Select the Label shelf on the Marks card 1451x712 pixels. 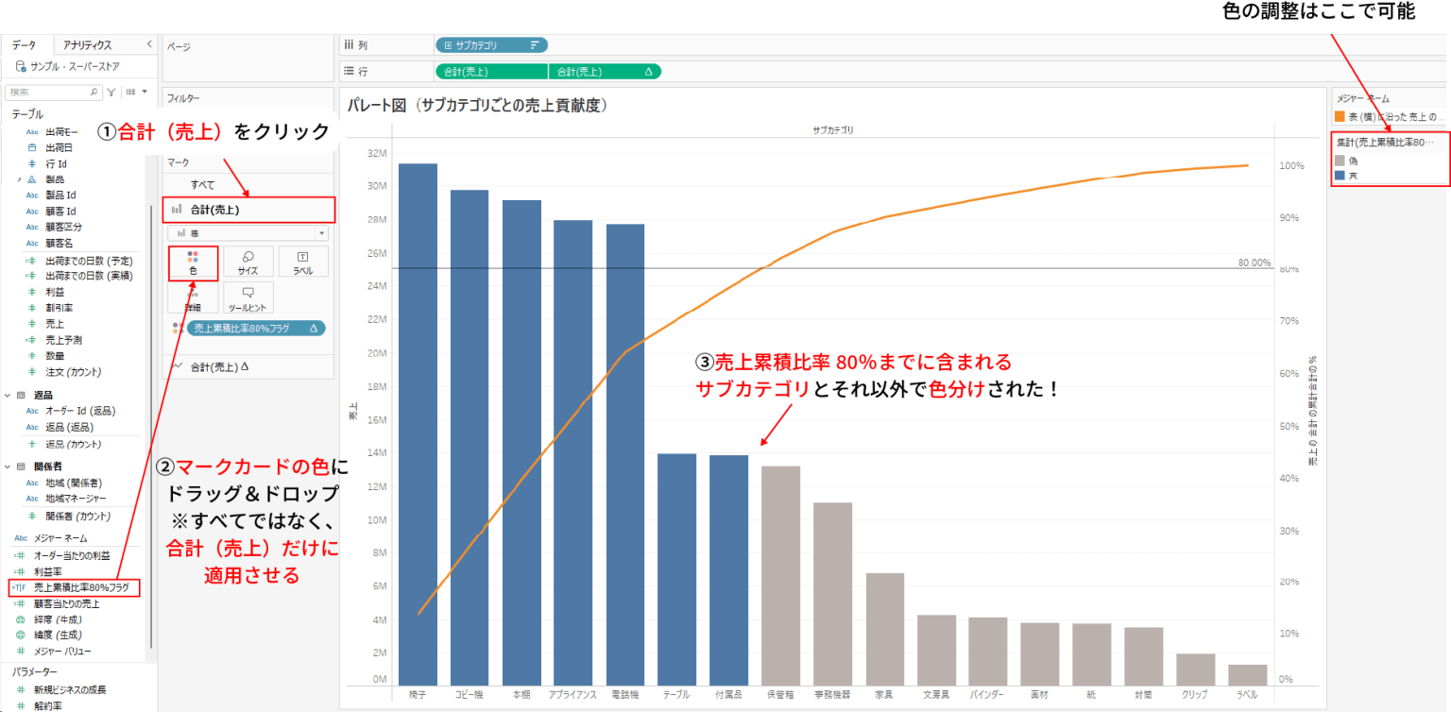coord(302,261)
